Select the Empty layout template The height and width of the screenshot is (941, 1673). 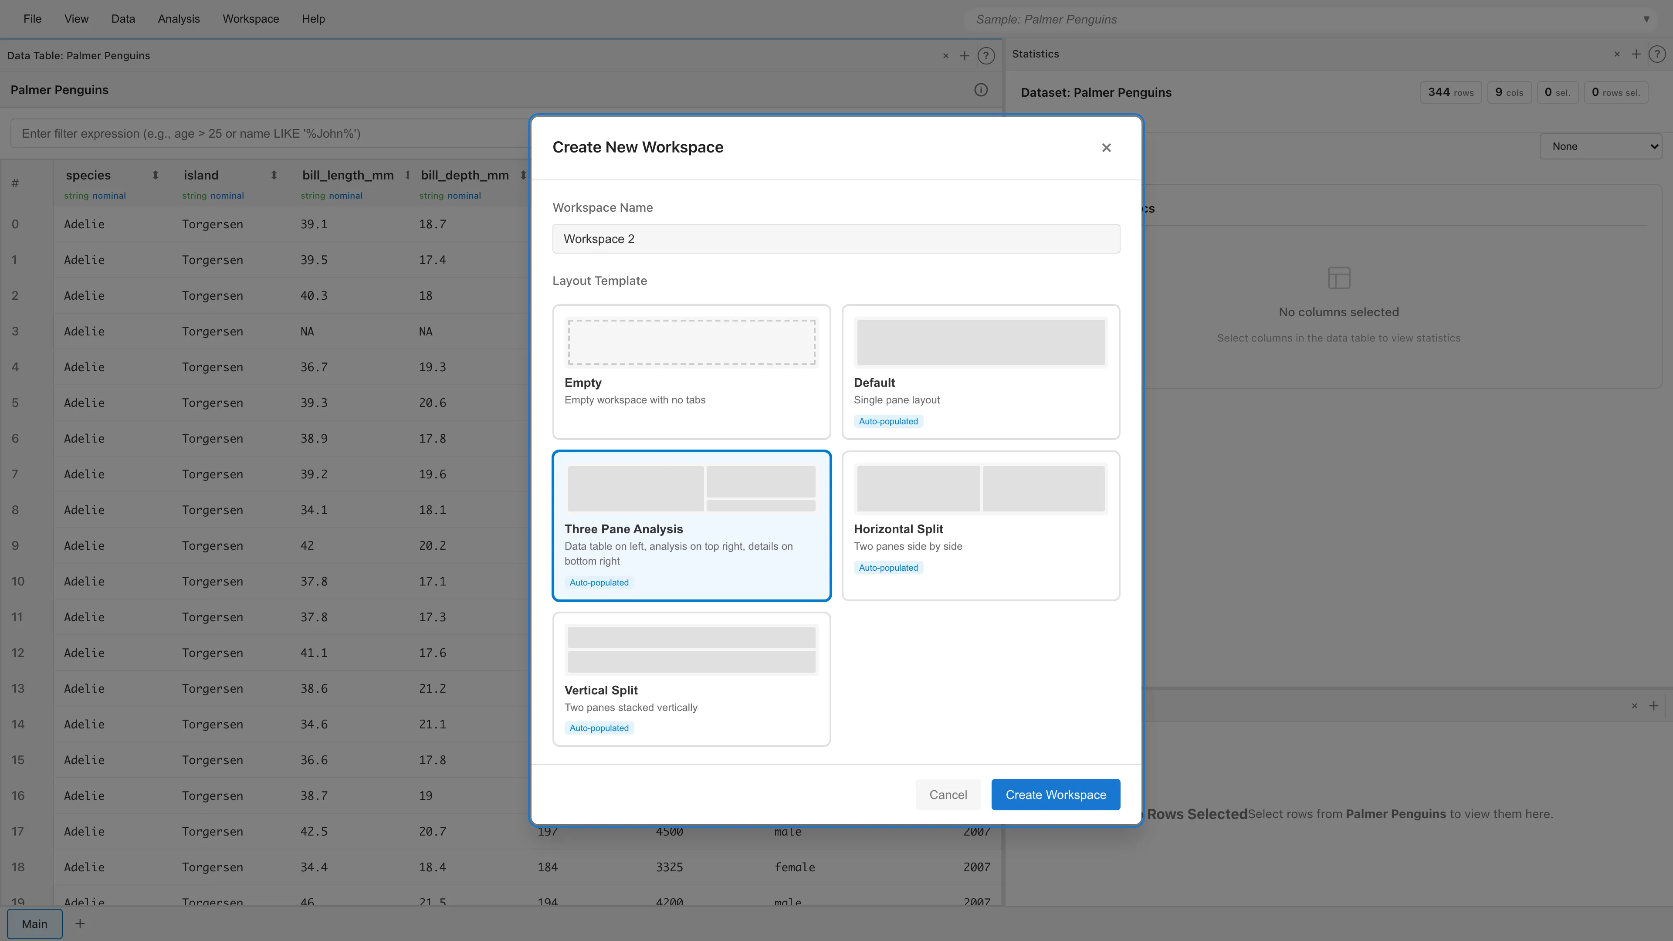tap(691, 372)
